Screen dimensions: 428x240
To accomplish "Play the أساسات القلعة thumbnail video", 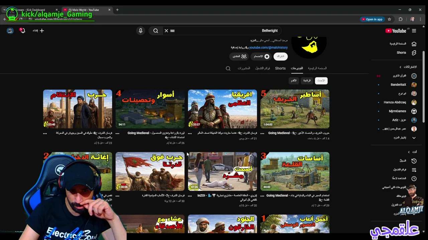I will point(295,172).
